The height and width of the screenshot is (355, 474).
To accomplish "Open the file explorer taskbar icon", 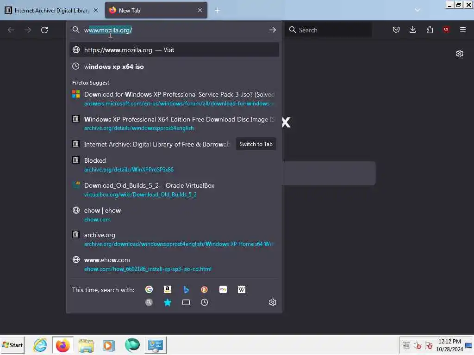I will pyautogui.click(x=86, y=345).
